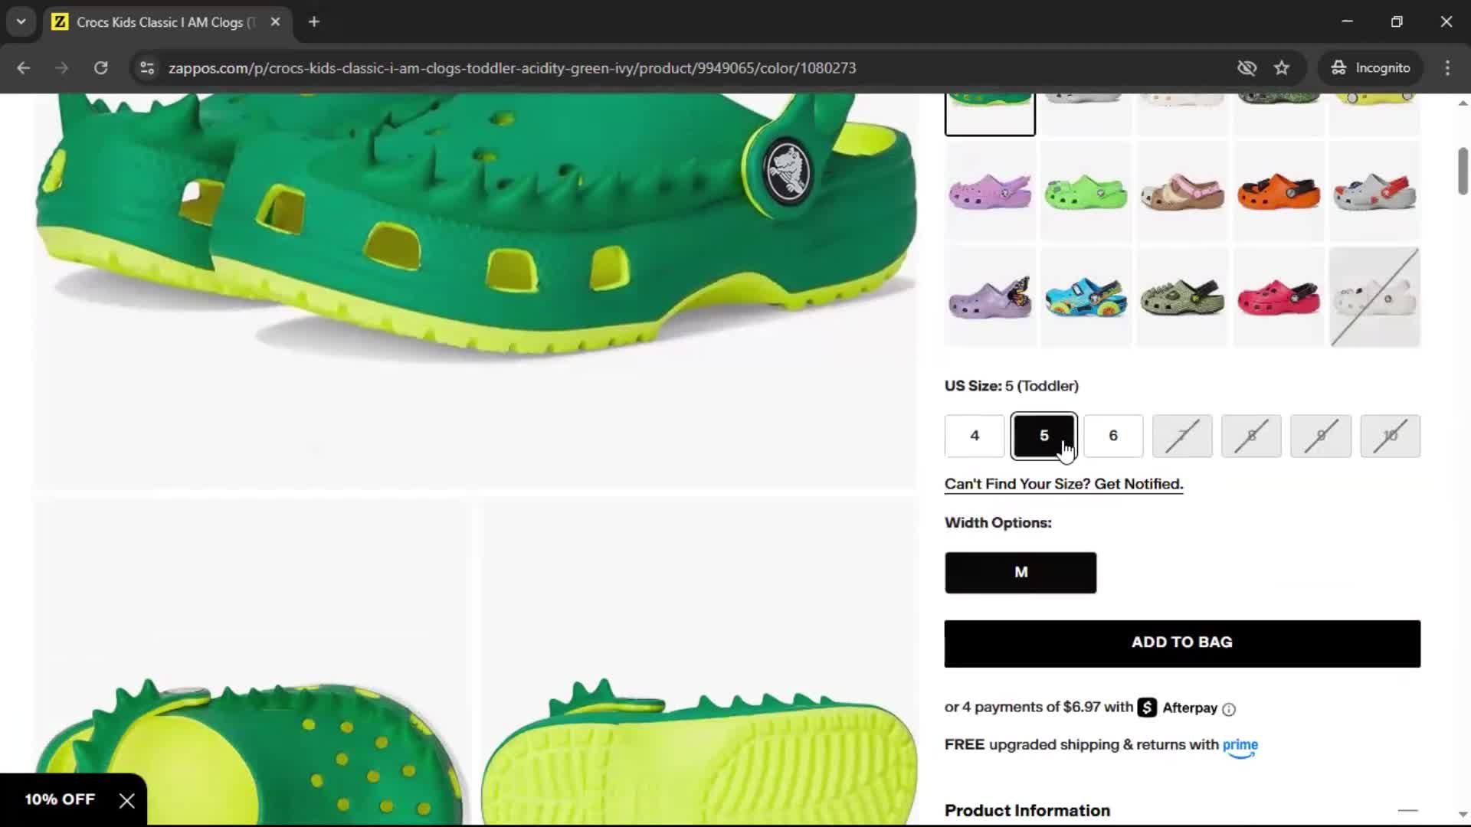The image size is (1471, 827).
Task: Open the Incognito profile indicator
Action: [x=1371, y=68]
